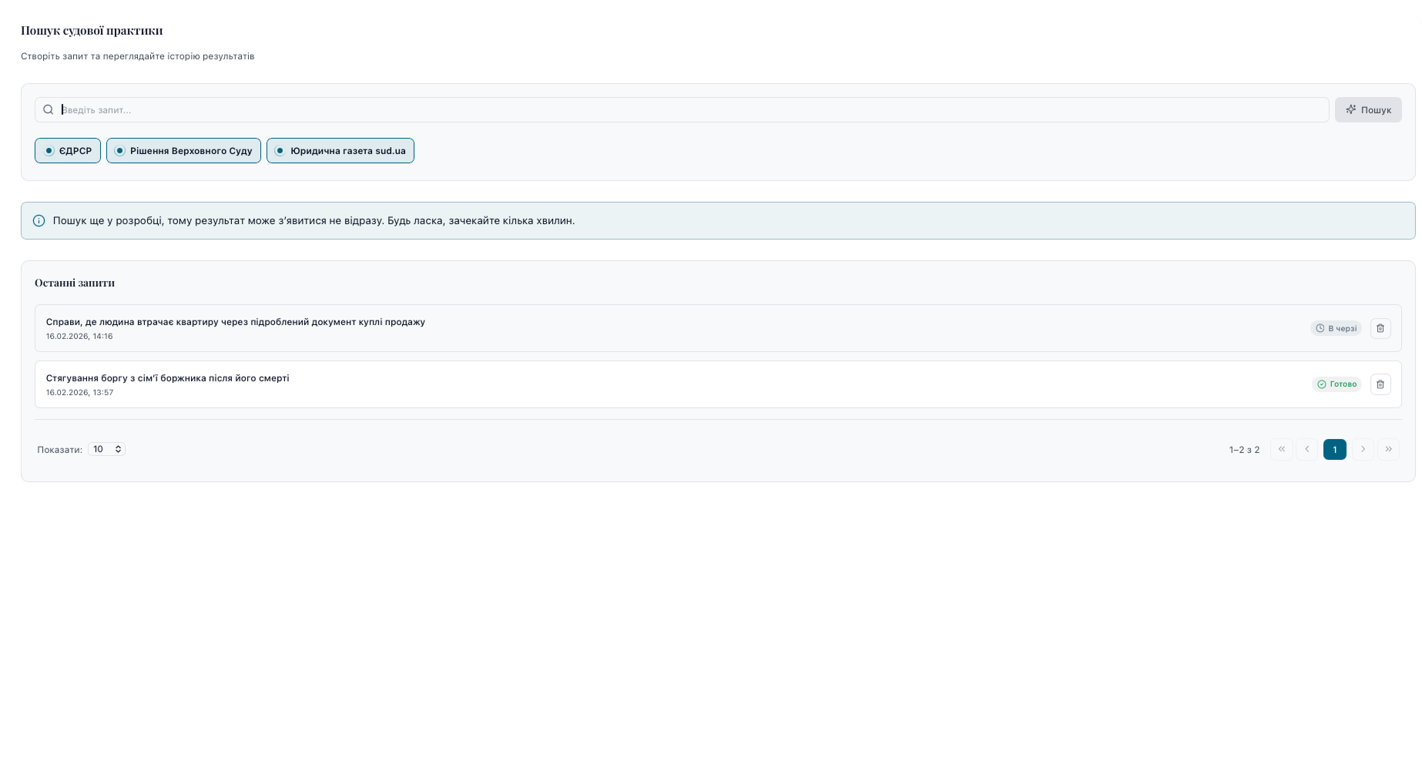
Task: Click the '16.02.2026, 13:57' timestamp
Action: (x=79, y=393)
